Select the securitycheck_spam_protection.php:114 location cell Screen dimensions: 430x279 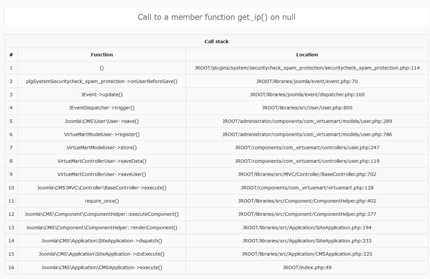point(307,68)
